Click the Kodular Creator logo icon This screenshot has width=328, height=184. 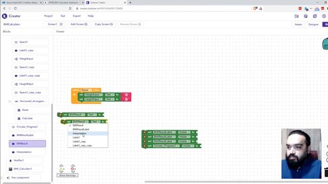coord(5,16)
